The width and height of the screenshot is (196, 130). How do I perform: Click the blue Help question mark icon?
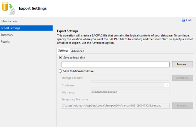click(184, 20)
